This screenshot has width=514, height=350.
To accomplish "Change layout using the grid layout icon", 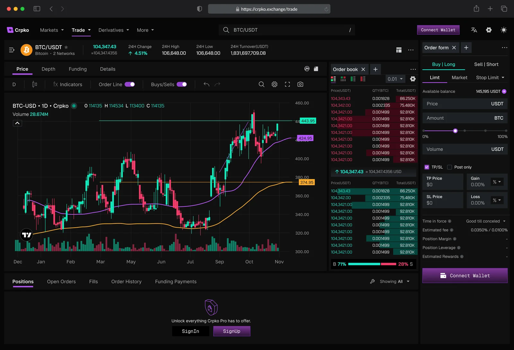I will coord(399,50).
